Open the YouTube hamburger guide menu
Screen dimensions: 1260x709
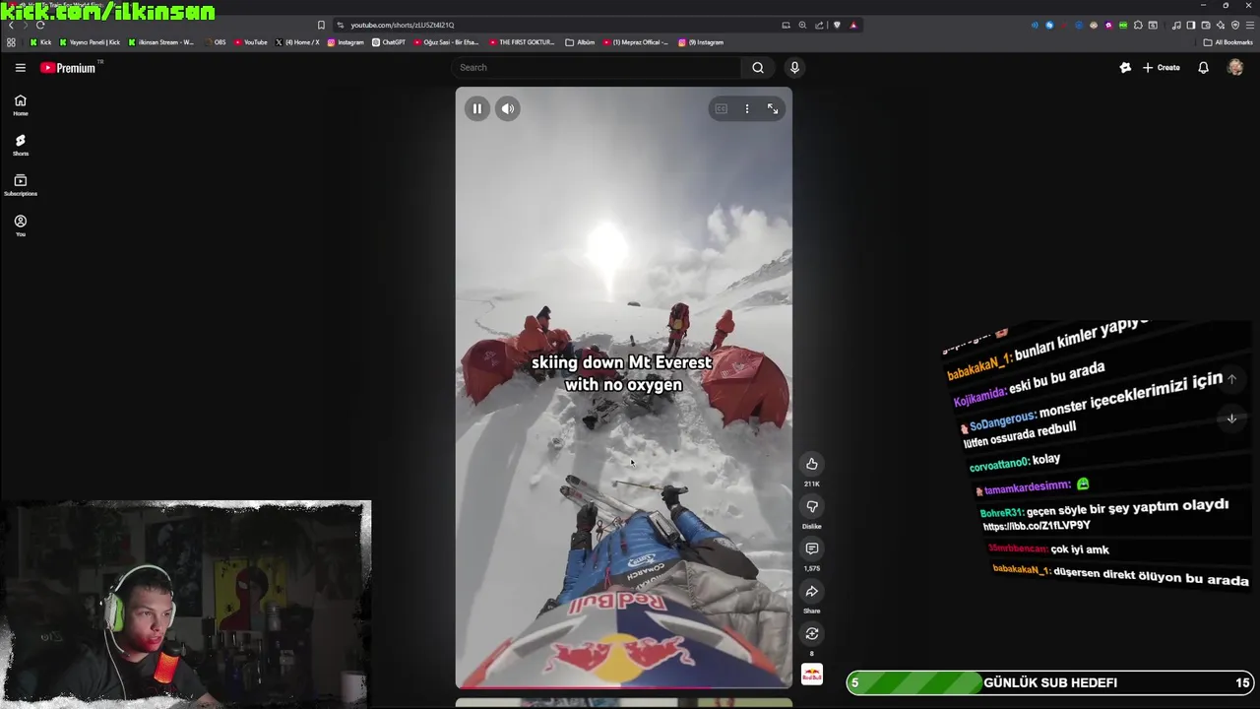[x=20, y=68]
